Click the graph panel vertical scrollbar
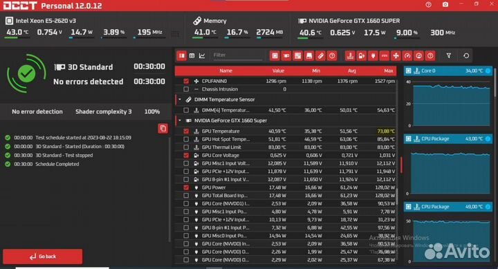 tap(495, 82)
